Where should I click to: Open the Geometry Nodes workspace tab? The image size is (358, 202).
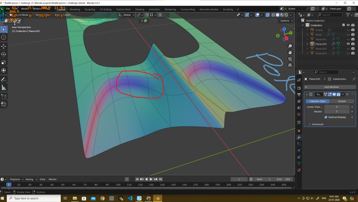click(209, 9)
